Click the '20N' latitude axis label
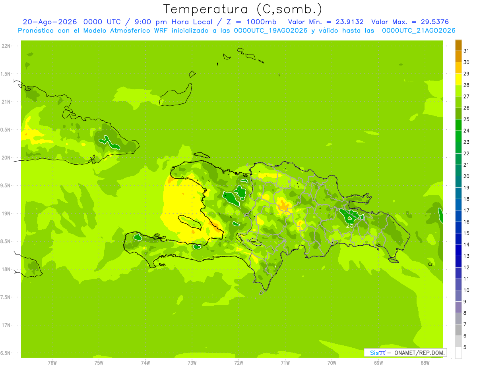This screenshot has height=368, width=477. click(x=6, y=158)
